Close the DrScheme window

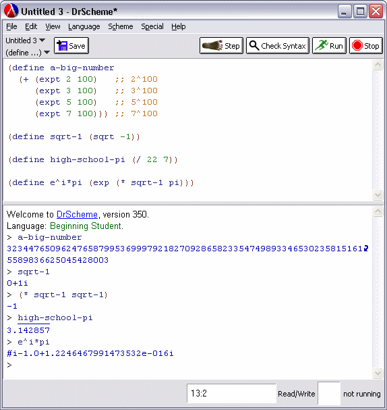376,11
